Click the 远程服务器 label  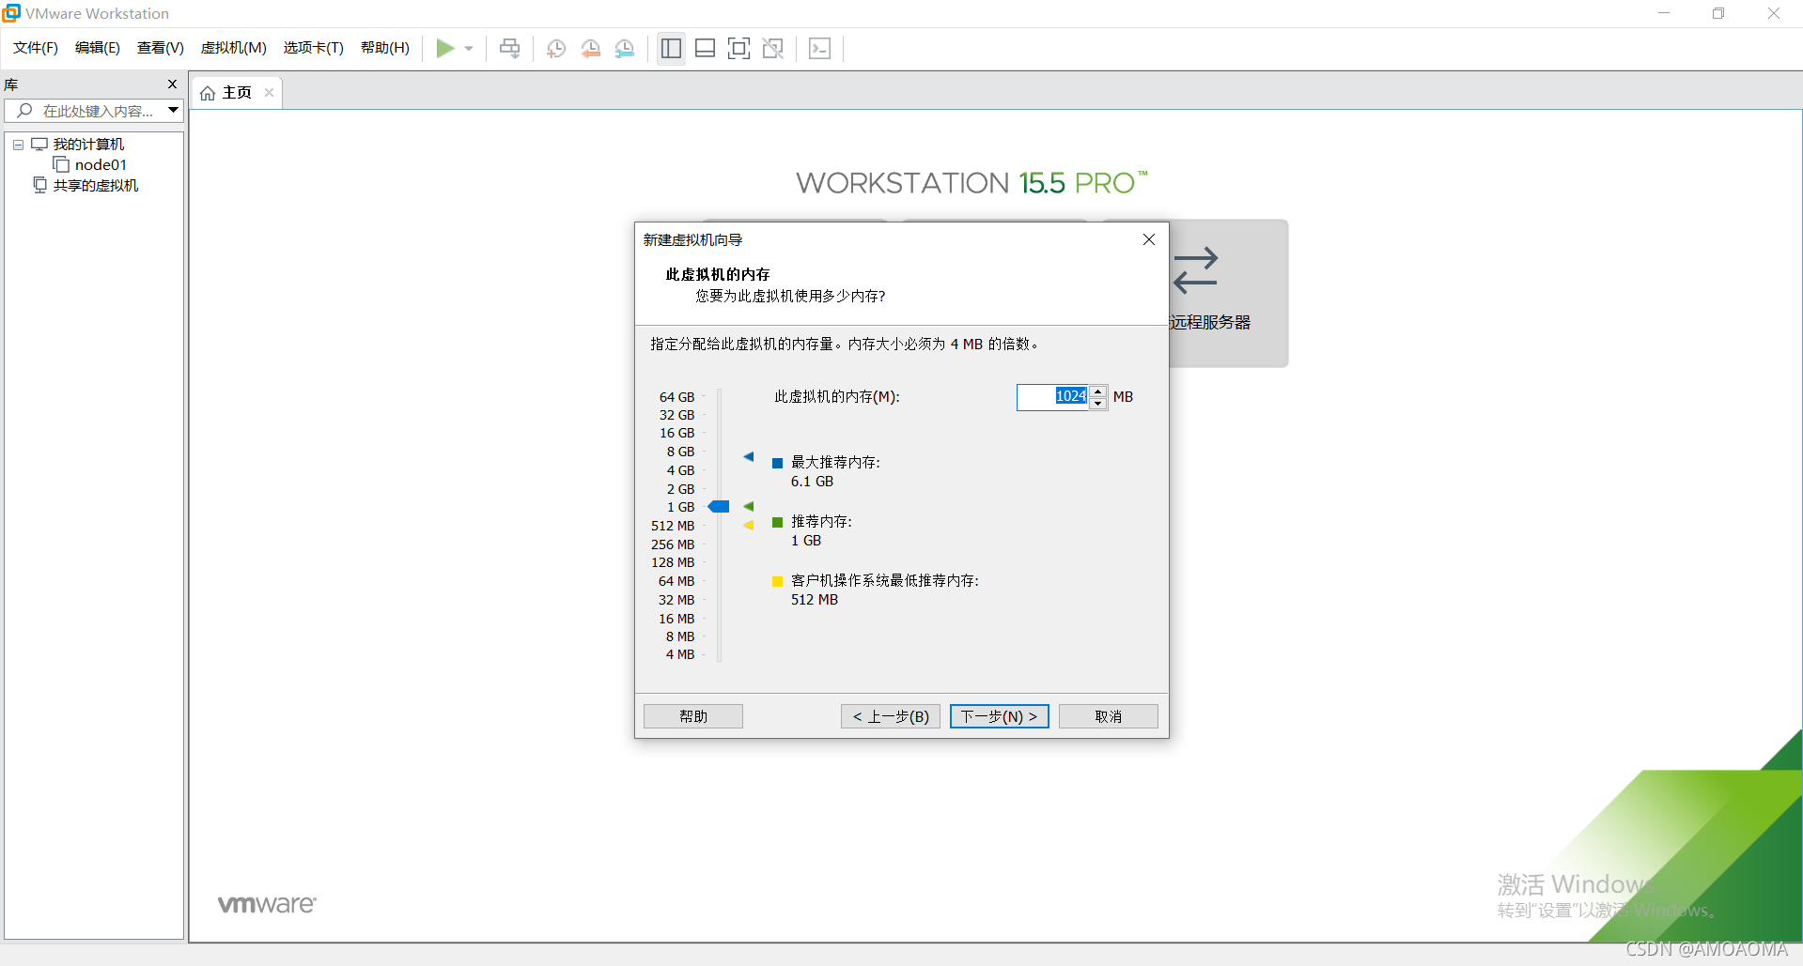[x=1210, y=322]
